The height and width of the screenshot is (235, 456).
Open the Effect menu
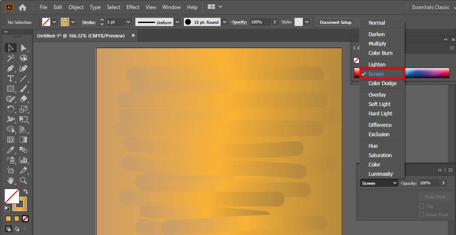133,7
